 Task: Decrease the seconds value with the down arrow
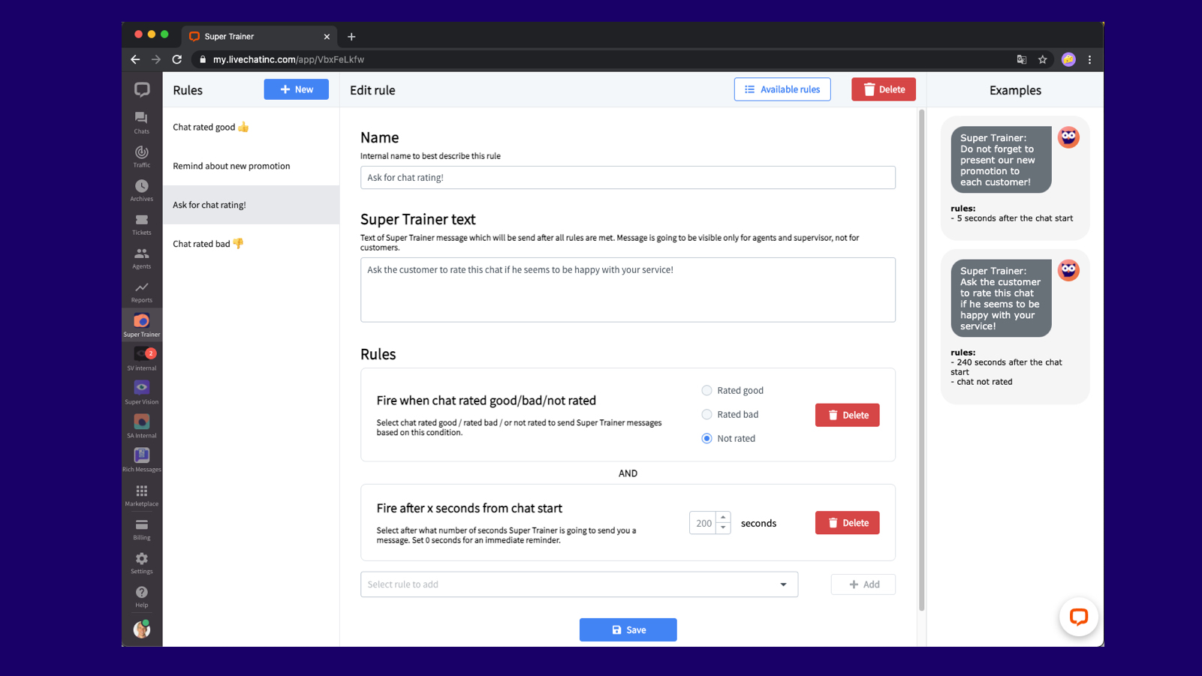[723, 528]
